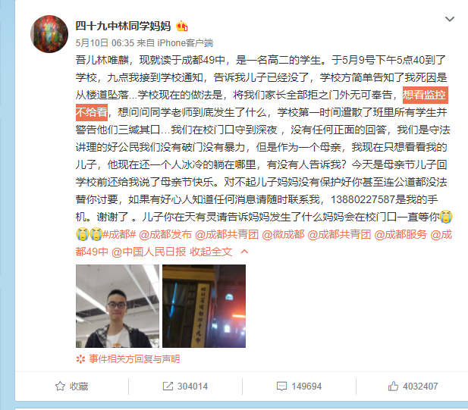Click the @成都发布 mention
This screenshot has width=468, height=410.
pyautogui.click(x=165, y=235)
